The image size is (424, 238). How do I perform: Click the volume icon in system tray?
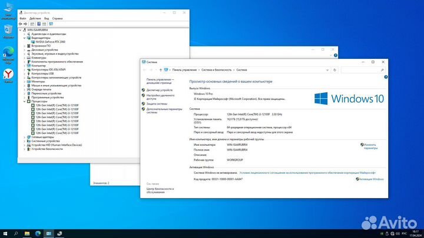[397, 234]
